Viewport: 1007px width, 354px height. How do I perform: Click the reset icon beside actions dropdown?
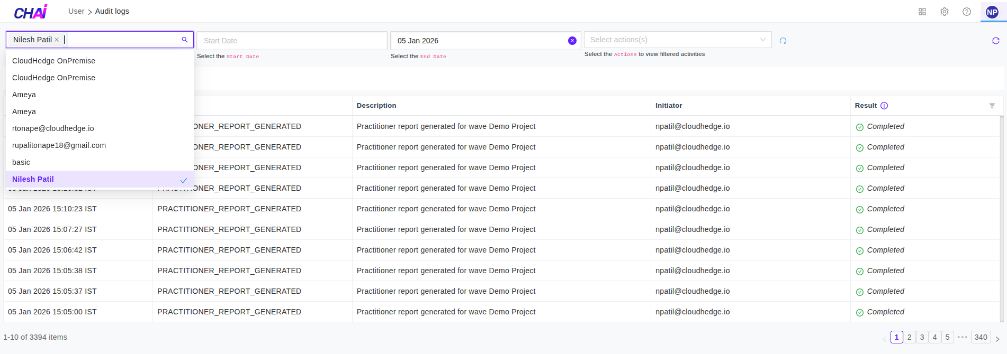point(783,41)
